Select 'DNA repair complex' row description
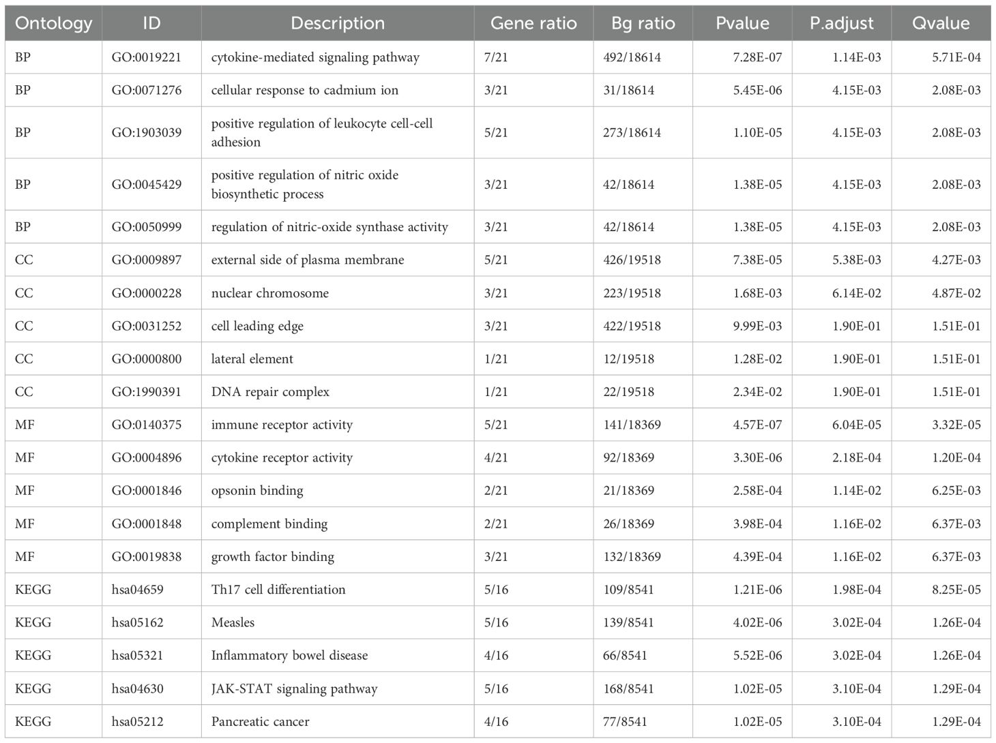The image size is (996, 743). pos(270,392)
